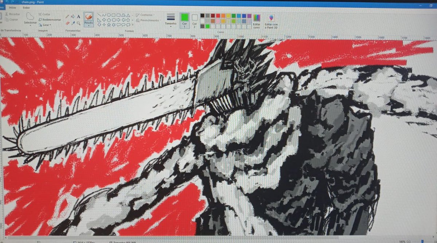
Task: Select the rounded rectangular callout shape
Action: tap(118, 25)
